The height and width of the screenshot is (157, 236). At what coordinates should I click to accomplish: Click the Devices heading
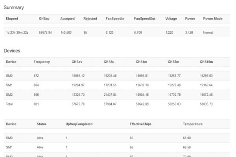pyautogui.click(x=12, y=51)
